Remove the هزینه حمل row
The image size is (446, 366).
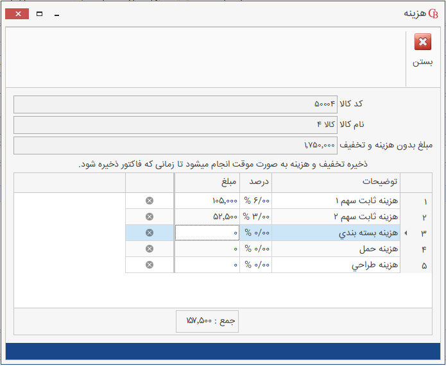150,249
